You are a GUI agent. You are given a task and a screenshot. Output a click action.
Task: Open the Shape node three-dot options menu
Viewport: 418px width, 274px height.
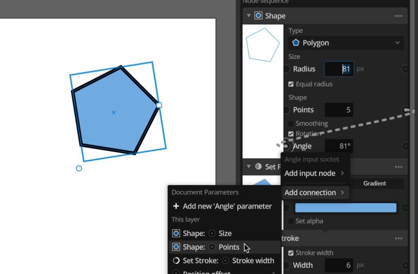[398, 16]
